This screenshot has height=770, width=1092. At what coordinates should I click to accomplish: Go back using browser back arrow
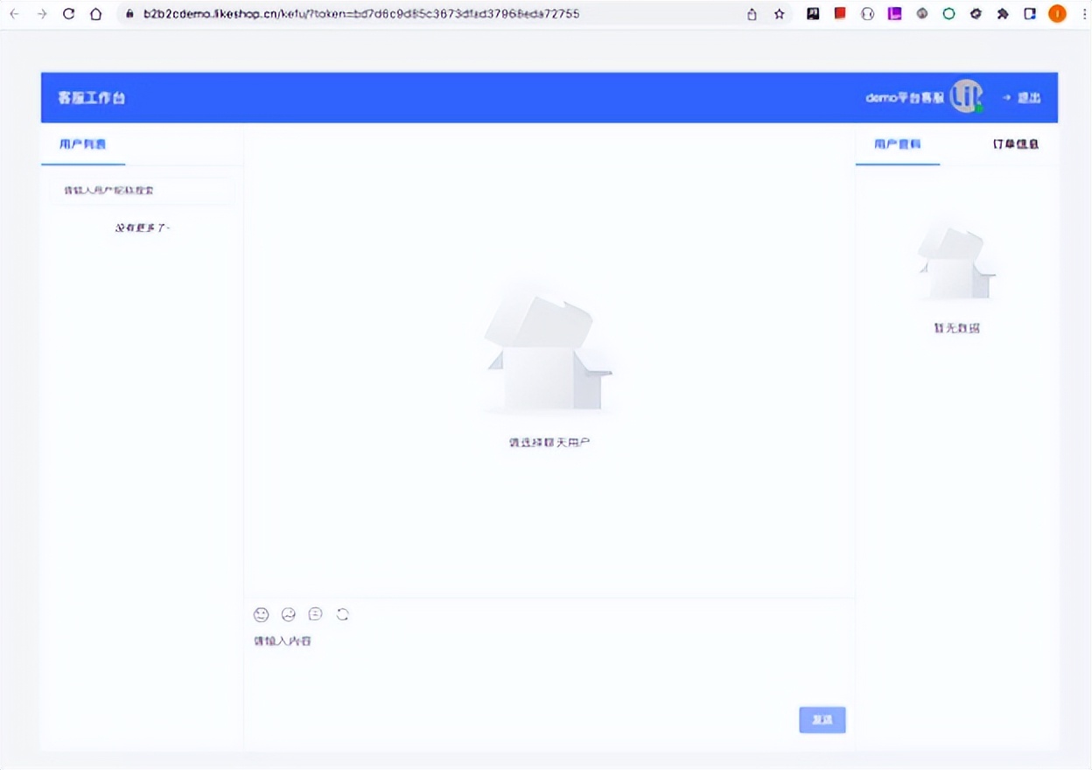15,14
